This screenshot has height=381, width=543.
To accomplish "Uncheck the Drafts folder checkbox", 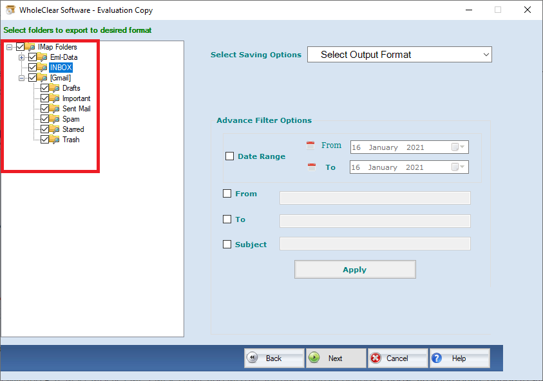I will pos(44,88).
